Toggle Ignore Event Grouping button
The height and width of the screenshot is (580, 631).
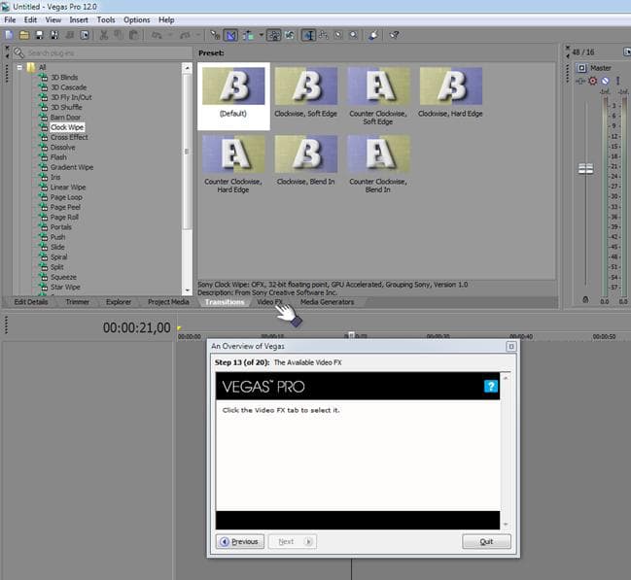click(x=290, y=35)
